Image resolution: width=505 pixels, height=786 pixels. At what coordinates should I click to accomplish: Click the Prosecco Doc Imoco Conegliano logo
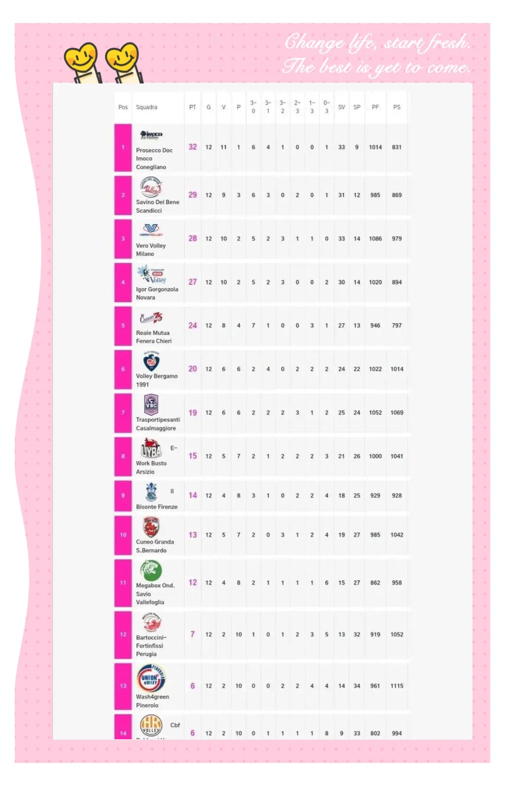click(x=151, y=135)
